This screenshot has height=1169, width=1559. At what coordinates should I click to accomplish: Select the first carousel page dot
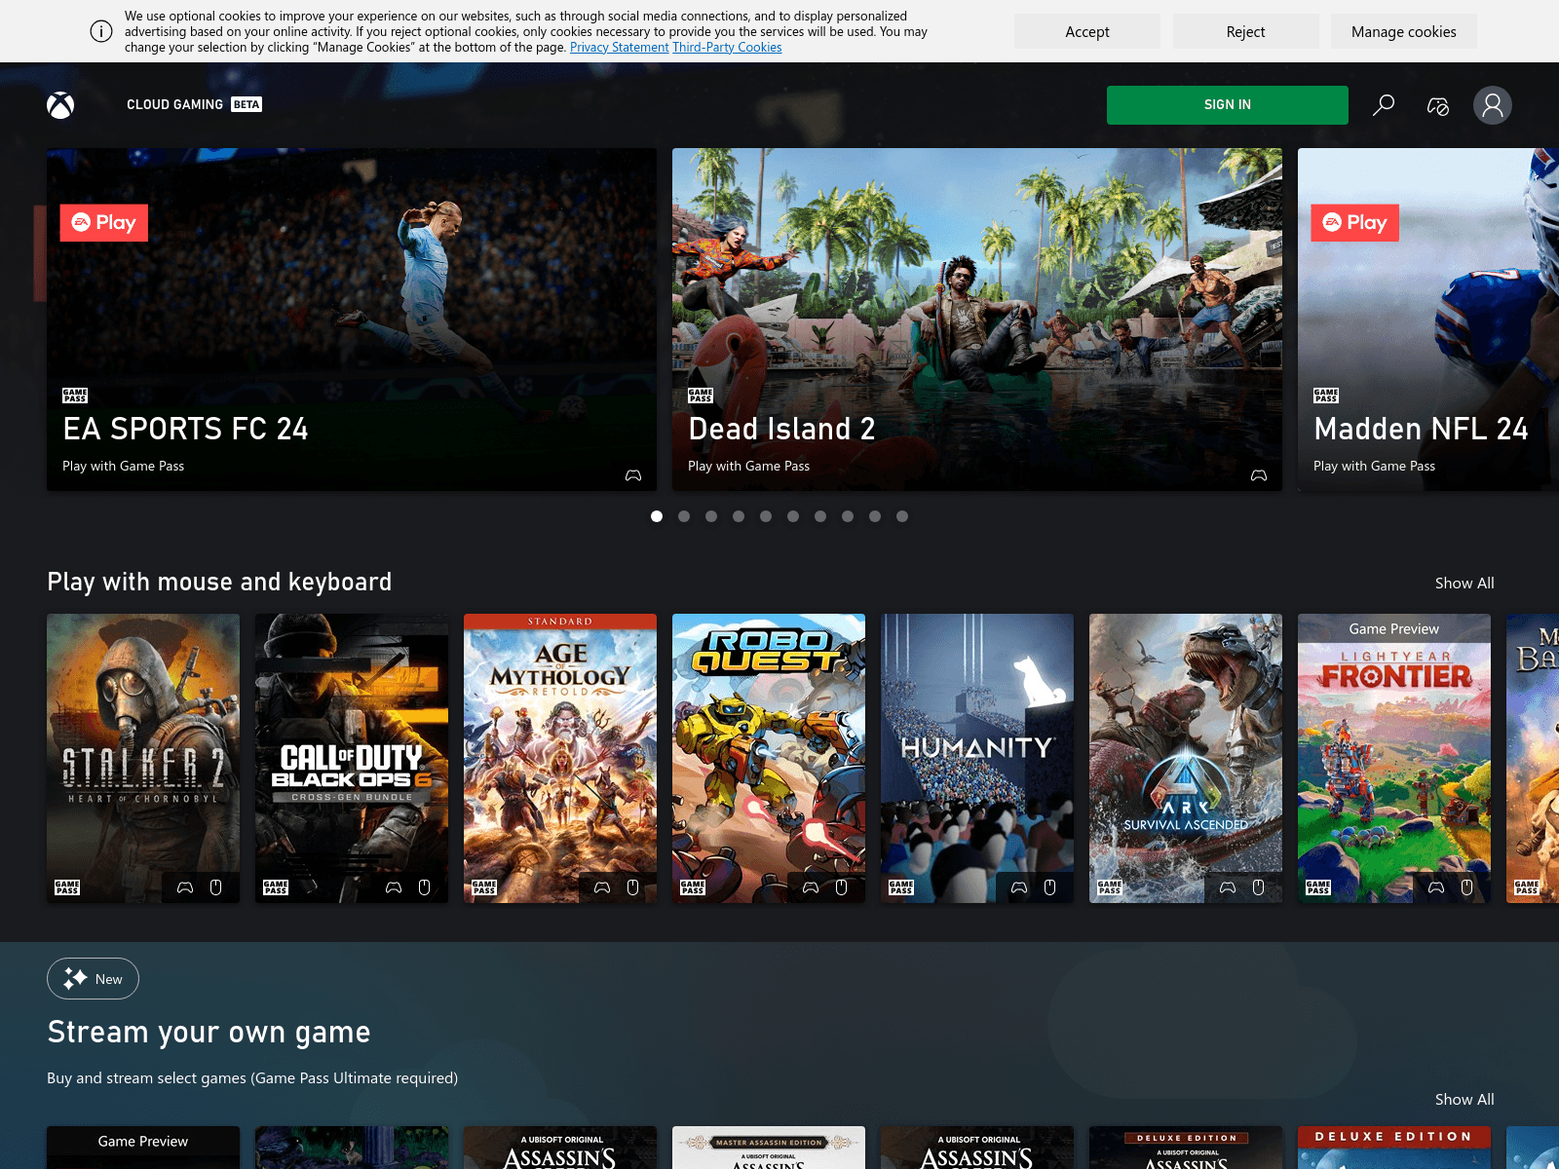657,516
